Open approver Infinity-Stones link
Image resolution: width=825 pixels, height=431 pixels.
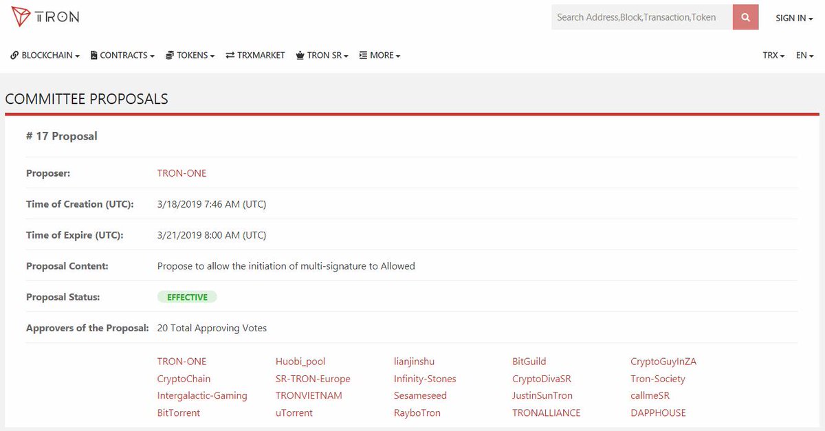(425, 379)
